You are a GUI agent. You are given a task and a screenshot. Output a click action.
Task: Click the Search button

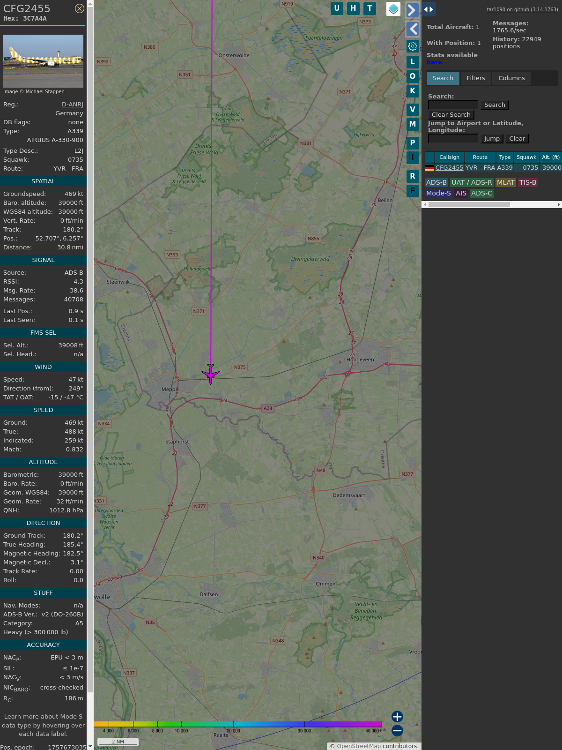coord(495,105)
